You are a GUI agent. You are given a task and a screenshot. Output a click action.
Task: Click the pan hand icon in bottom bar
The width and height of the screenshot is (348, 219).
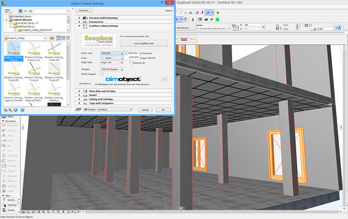[54, 212]
